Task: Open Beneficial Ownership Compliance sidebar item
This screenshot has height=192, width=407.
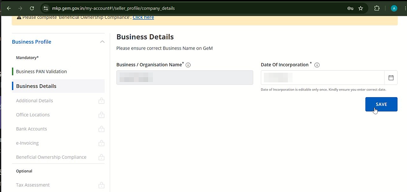Action: pos(51,157)
